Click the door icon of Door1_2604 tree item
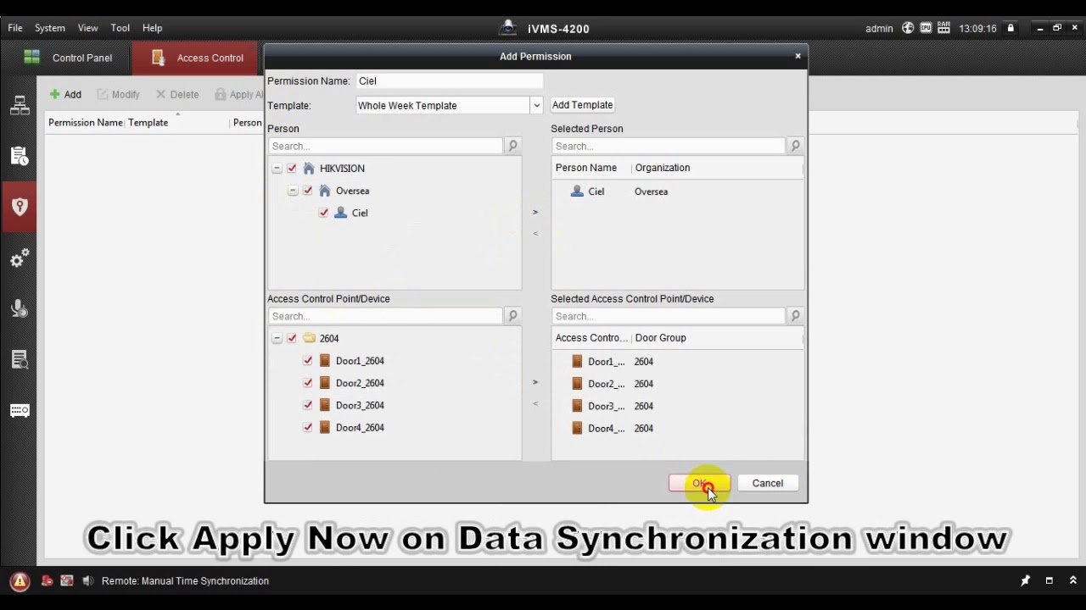Viewport: 1086px width, 610px height. tap(324, 361)
